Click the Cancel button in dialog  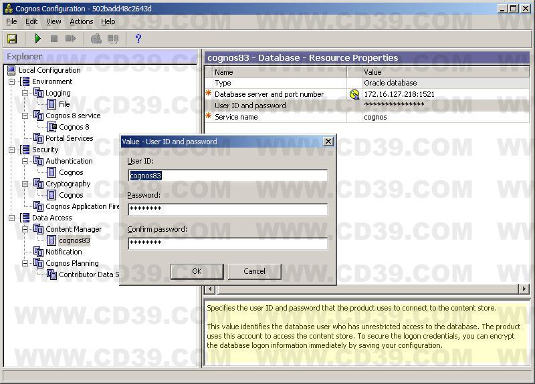coord(254,271)
